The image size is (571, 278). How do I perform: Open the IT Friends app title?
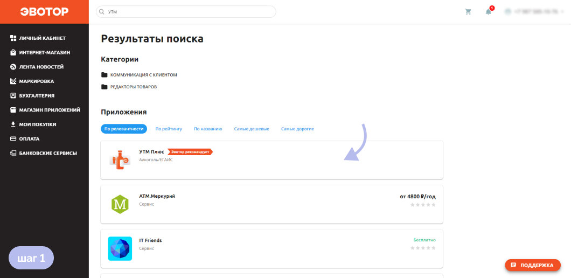[150, 240]
